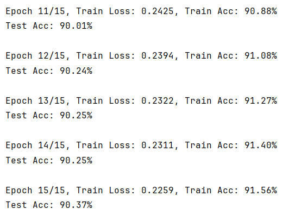295x215 pixels.
Task: Click Train Acc value 90.88%
Action: (261, 11)
